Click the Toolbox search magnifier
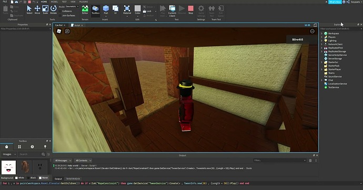Image resolution: width=363 pixels, height=190 pixels. coord(43,154)
